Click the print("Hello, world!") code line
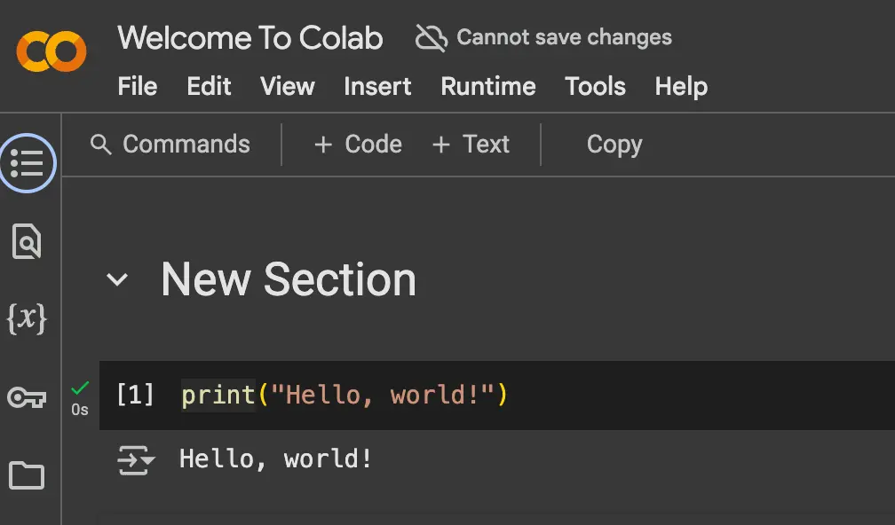Viewport: 895px width, 525px height. 345,395
